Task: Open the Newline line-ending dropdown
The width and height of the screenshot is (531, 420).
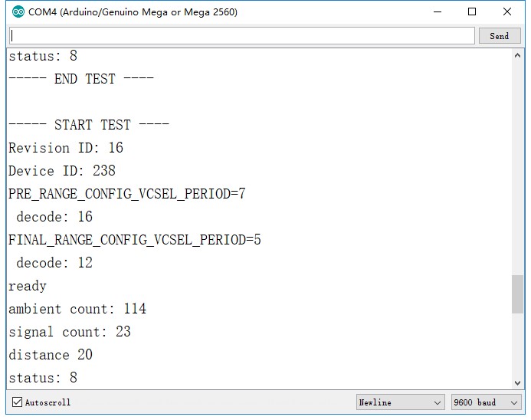Action: pyautogui.click(x=400, y=402)
